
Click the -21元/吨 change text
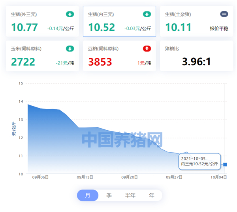pos(65,63)
